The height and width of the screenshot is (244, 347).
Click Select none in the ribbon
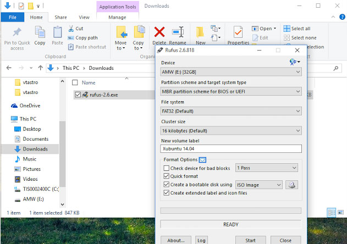tap(300, 38)
